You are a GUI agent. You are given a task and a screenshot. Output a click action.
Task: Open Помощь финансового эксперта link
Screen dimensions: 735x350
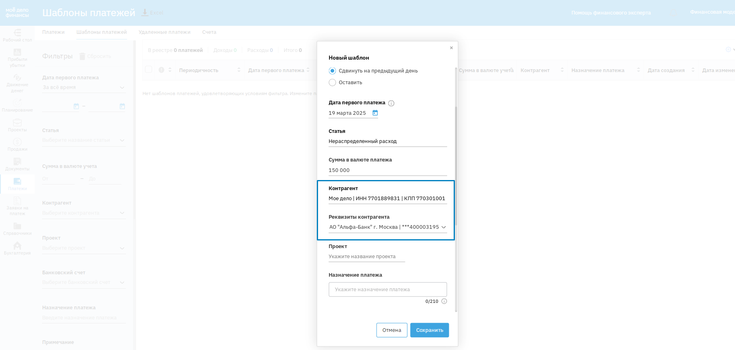coord(611,13)
